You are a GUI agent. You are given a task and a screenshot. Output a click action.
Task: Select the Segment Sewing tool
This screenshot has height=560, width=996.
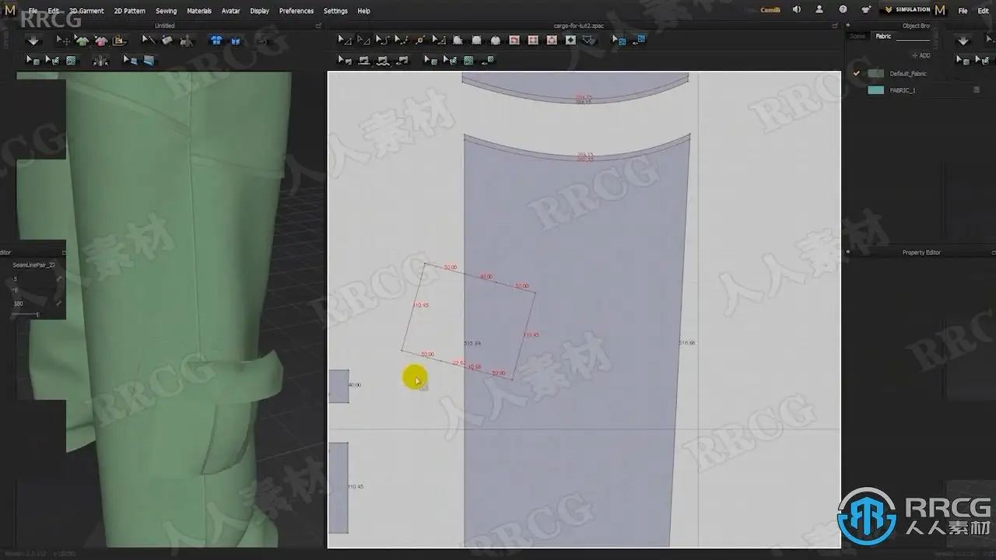(363, 60)
